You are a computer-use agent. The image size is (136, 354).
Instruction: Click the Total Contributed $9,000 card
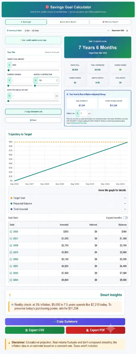(98, 67)
